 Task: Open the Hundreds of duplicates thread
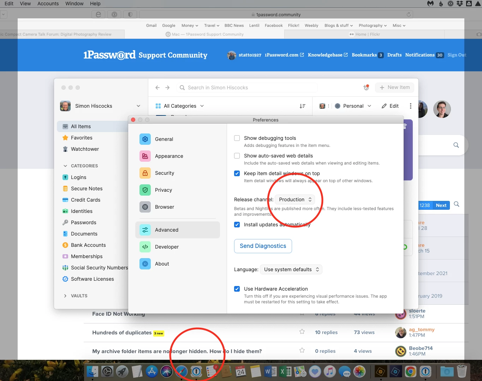pyautogui.click(x=122, y=333)
